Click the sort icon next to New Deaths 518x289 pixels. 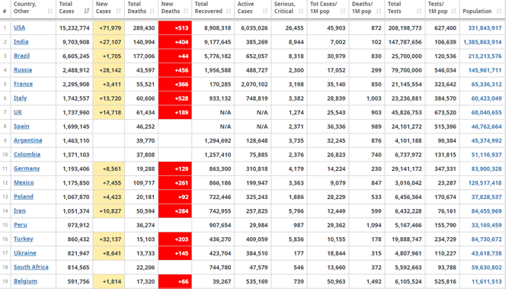click(x=186, y=11)
